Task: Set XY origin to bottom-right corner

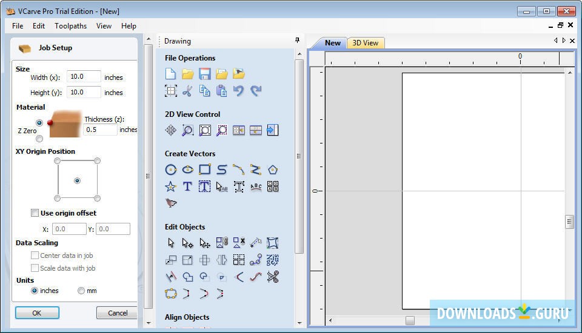Action: click(x=97, y=199)
